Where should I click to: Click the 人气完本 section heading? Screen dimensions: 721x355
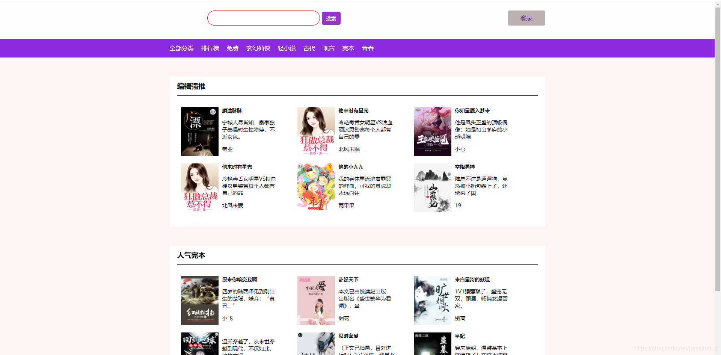191,255
